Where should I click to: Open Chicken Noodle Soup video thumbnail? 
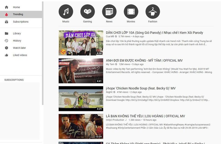tap(81, 99)
